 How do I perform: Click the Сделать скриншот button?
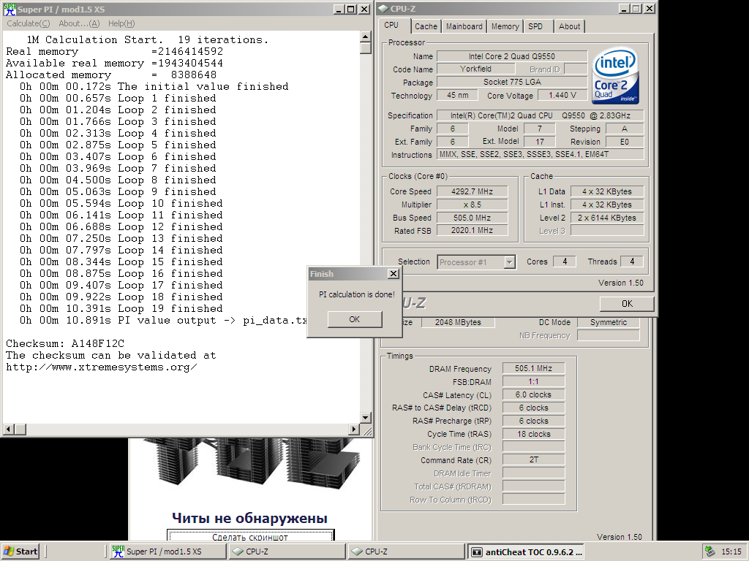(250, 535)
